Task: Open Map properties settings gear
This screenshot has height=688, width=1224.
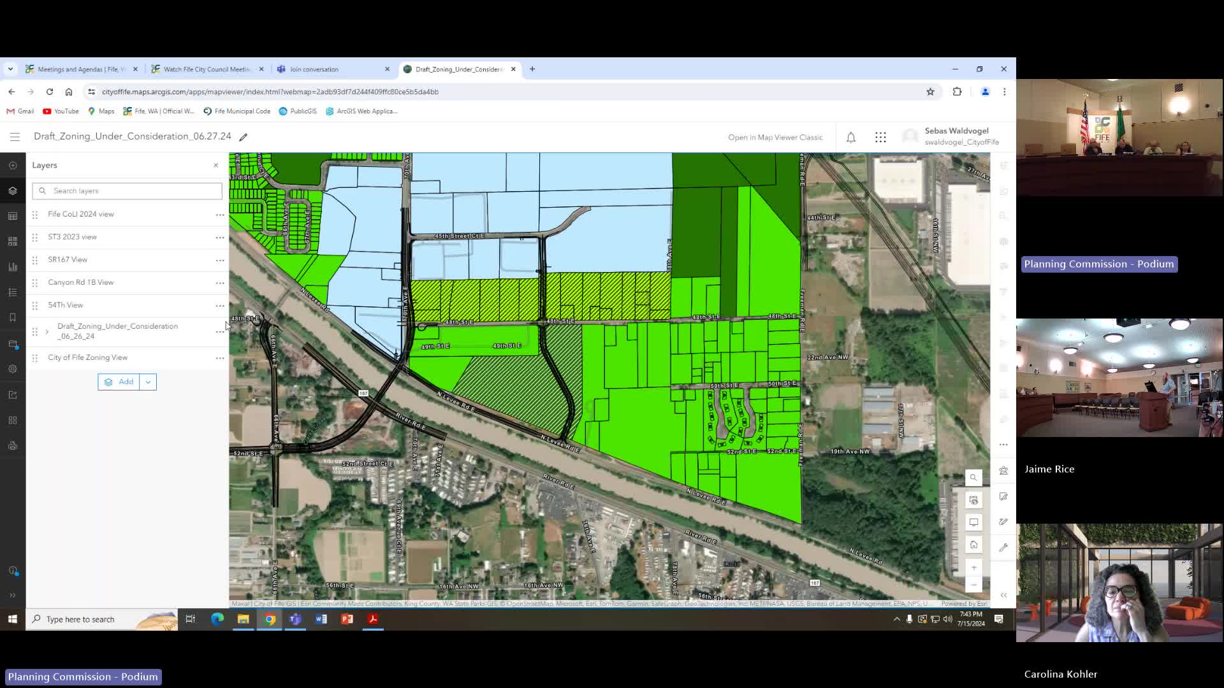Action: tap(13, 369)
